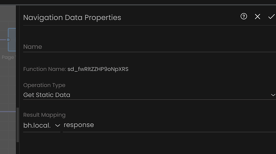Screen dimensions: 276x154
Task: Click the vertical scrollbar beside the panel
Action: pos(18,125)
